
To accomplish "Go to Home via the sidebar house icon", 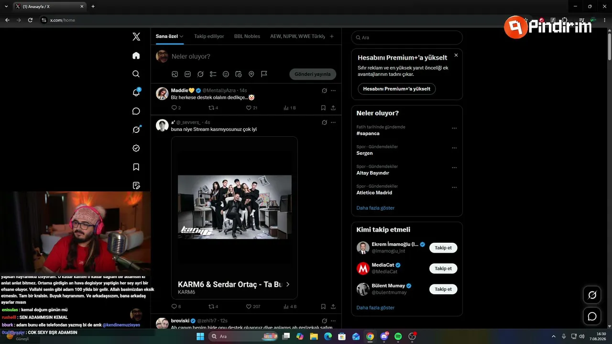I will pos(136,55).
